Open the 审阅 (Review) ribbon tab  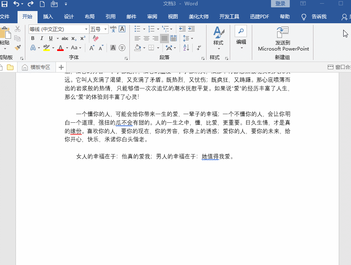coord(152,17)
